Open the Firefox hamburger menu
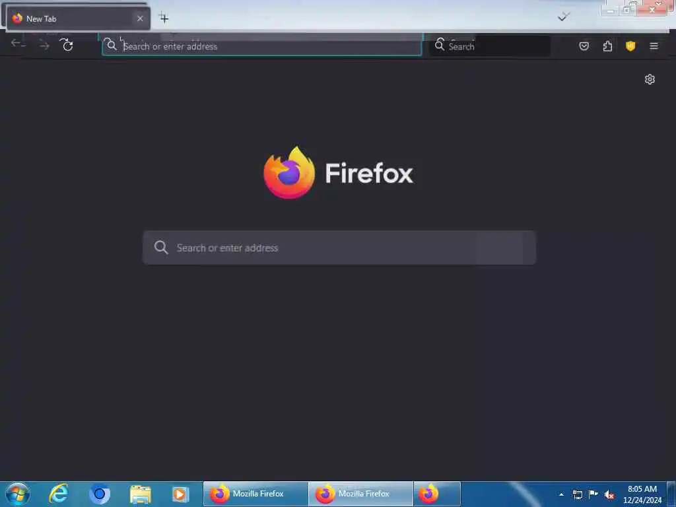This screenshot has width=676, height=507. [x=654, y=46]
